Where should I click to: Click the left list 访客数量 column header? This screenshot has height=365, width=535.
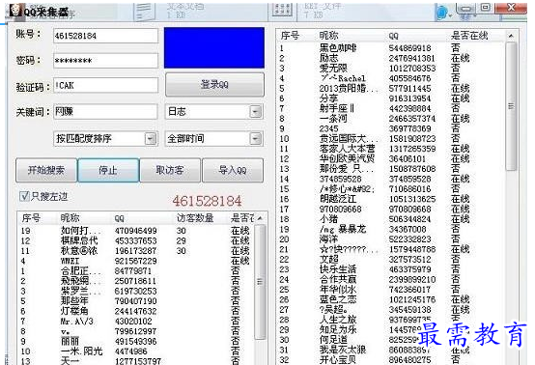[195, 218]
